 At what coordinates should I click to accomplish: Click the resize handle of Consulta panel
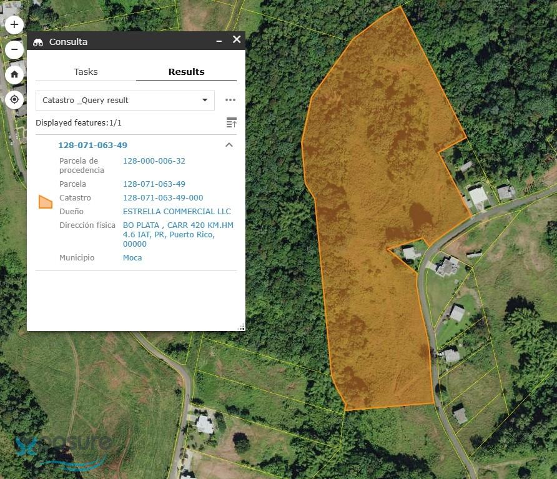(241, 327)
